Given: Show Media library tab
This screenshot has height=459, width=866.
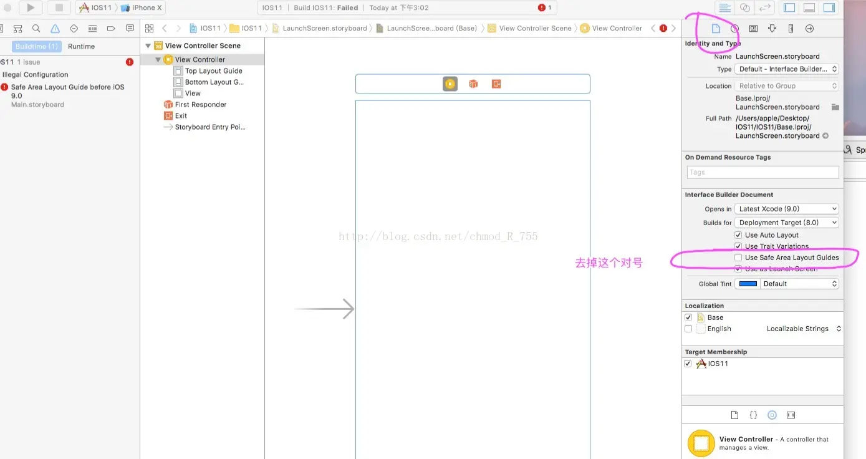Looking at the screenshot, I should coord(791,415).
